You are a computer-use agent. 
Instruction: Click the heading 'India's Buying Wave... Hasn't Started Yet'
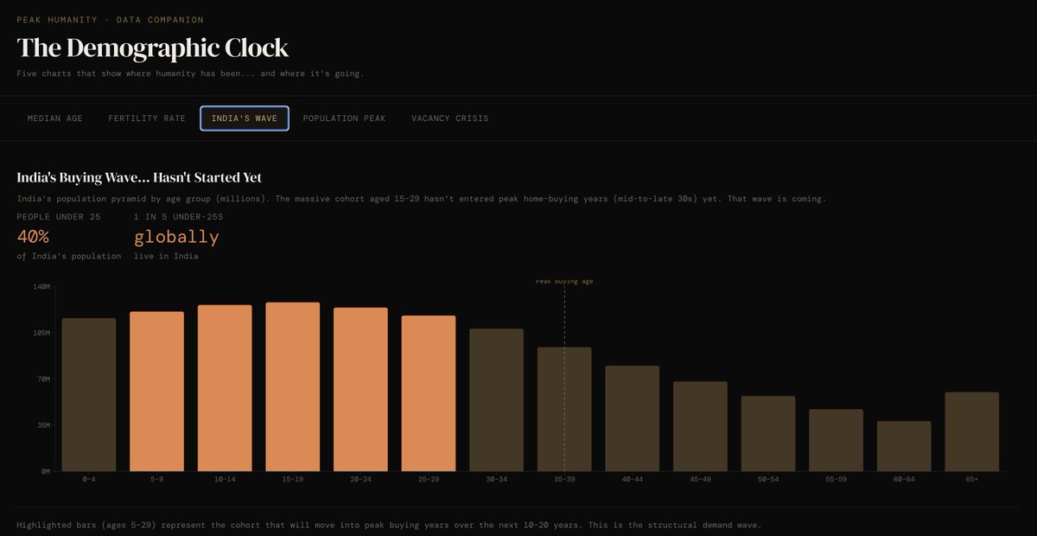pyautogui.click(x=139, y=177)
